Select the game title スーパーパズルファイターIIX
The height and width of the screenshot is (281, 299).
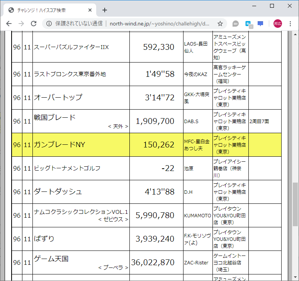(71, 47)
